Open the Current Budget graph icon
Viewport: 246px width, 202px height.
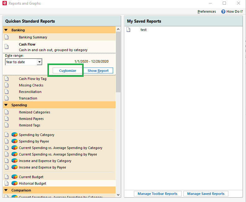point(15,177)
